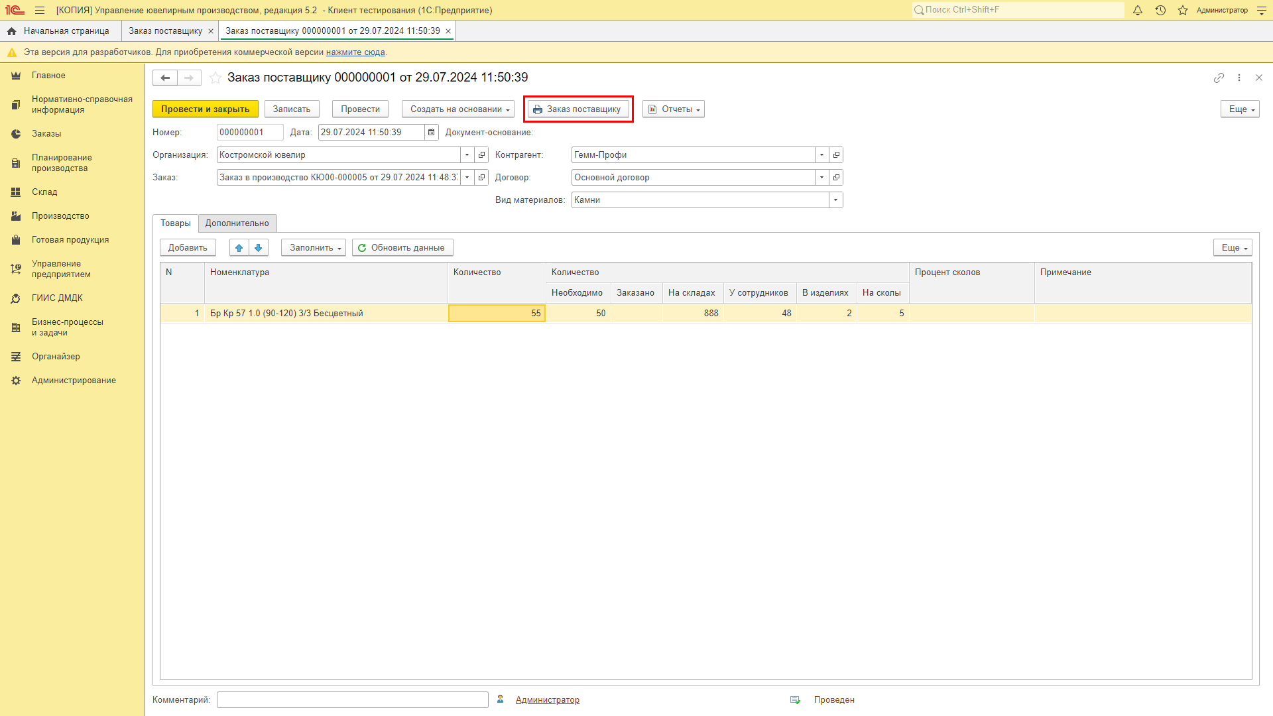The image size is (1273, 716).
Task: Switch to Начальная страница tab
Action: tap(60, 31)
